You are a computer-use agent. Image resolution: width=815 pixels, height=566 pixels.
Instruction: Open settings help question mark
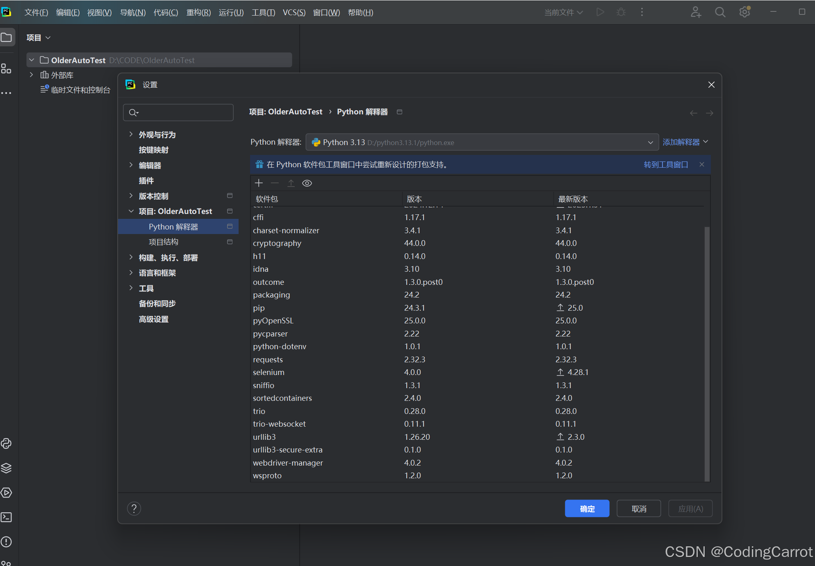[x=134, y=509]
